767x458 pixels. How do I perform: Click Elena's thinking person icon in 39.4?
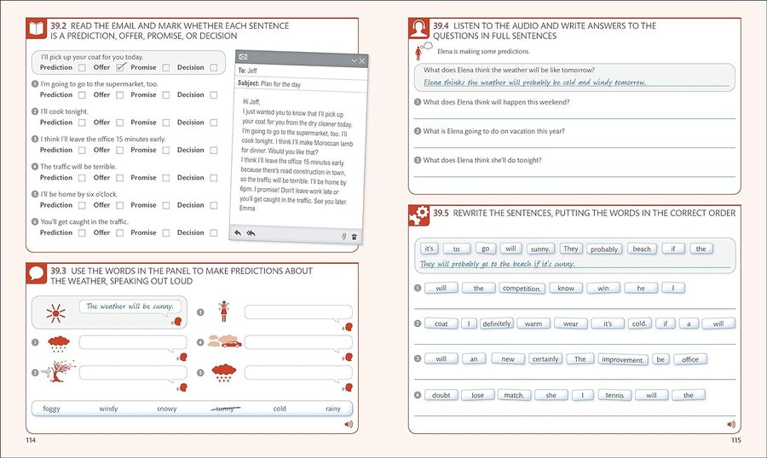(423, 51)
